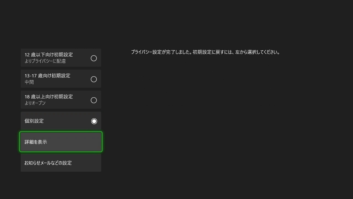
Task: Click the 中間 subtitle text
Action: click(x=29, y=82)
